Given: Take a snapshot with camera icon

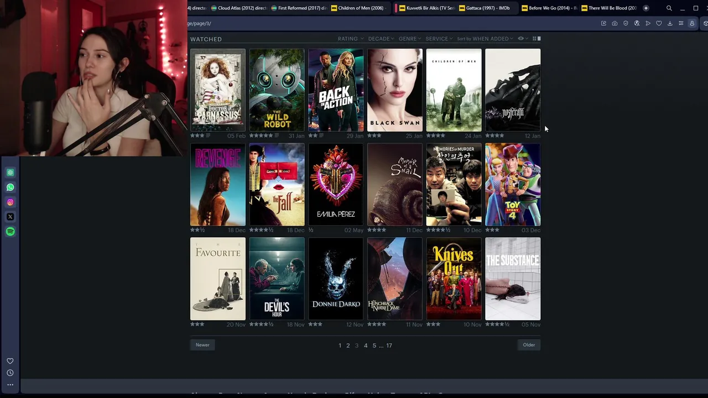Looking at the screenshot, I should (x=615, y=23).
